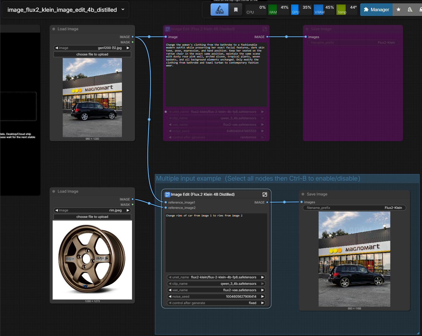The height and width of the screenshot is (336, 422).
Task: Collapse the bottom Load Image node via its dot
Action: tap(54, 192)
